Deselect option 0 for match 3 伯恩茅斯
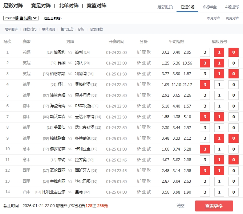The width and height of the screenshot is (243, 214). coord(233,74)
